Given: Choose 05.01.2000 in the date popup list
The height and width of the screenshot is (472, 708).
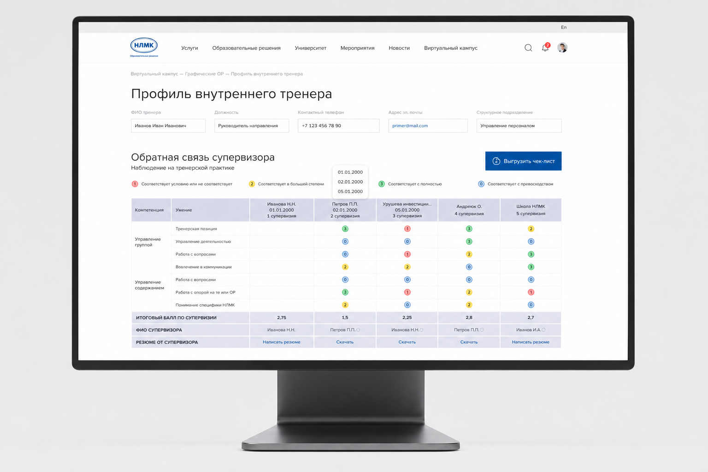Looking at the screenshot, I should click(350, 192).
